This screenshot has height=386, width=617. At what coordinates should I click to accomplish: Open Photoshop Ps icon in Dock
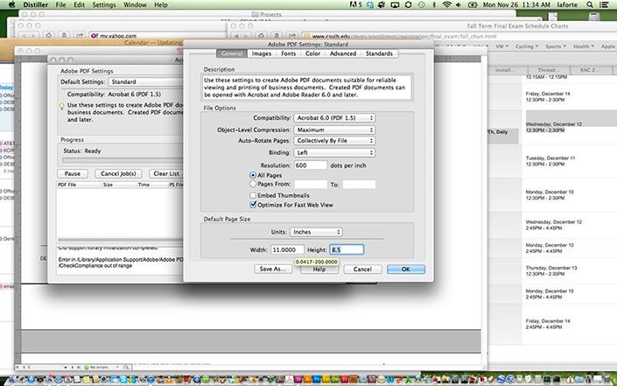click(x=317, y=379)
